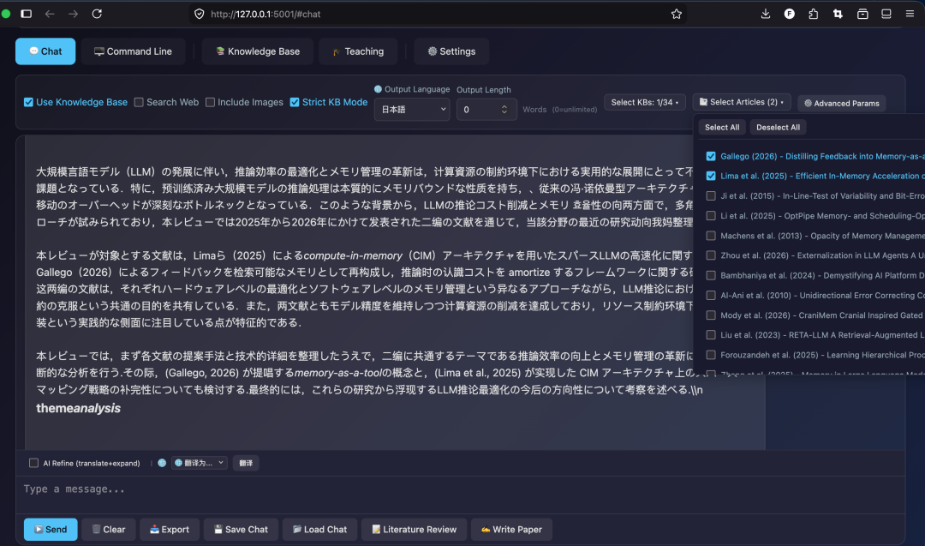Open the Settings tab
925x546 pixels.
tap(452, 51)
